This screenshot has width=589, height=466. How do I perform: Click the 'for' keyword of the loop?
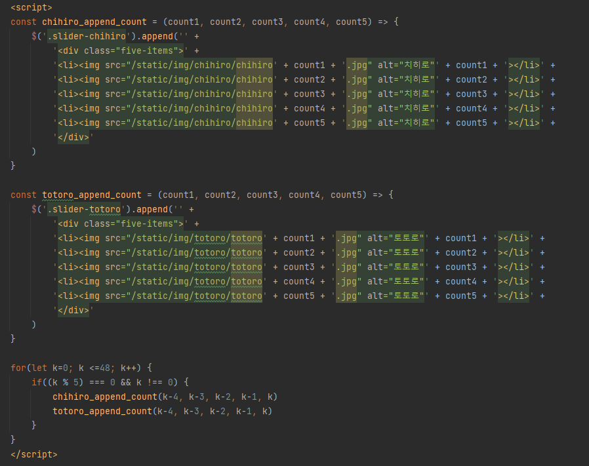[x=18, y=368]
